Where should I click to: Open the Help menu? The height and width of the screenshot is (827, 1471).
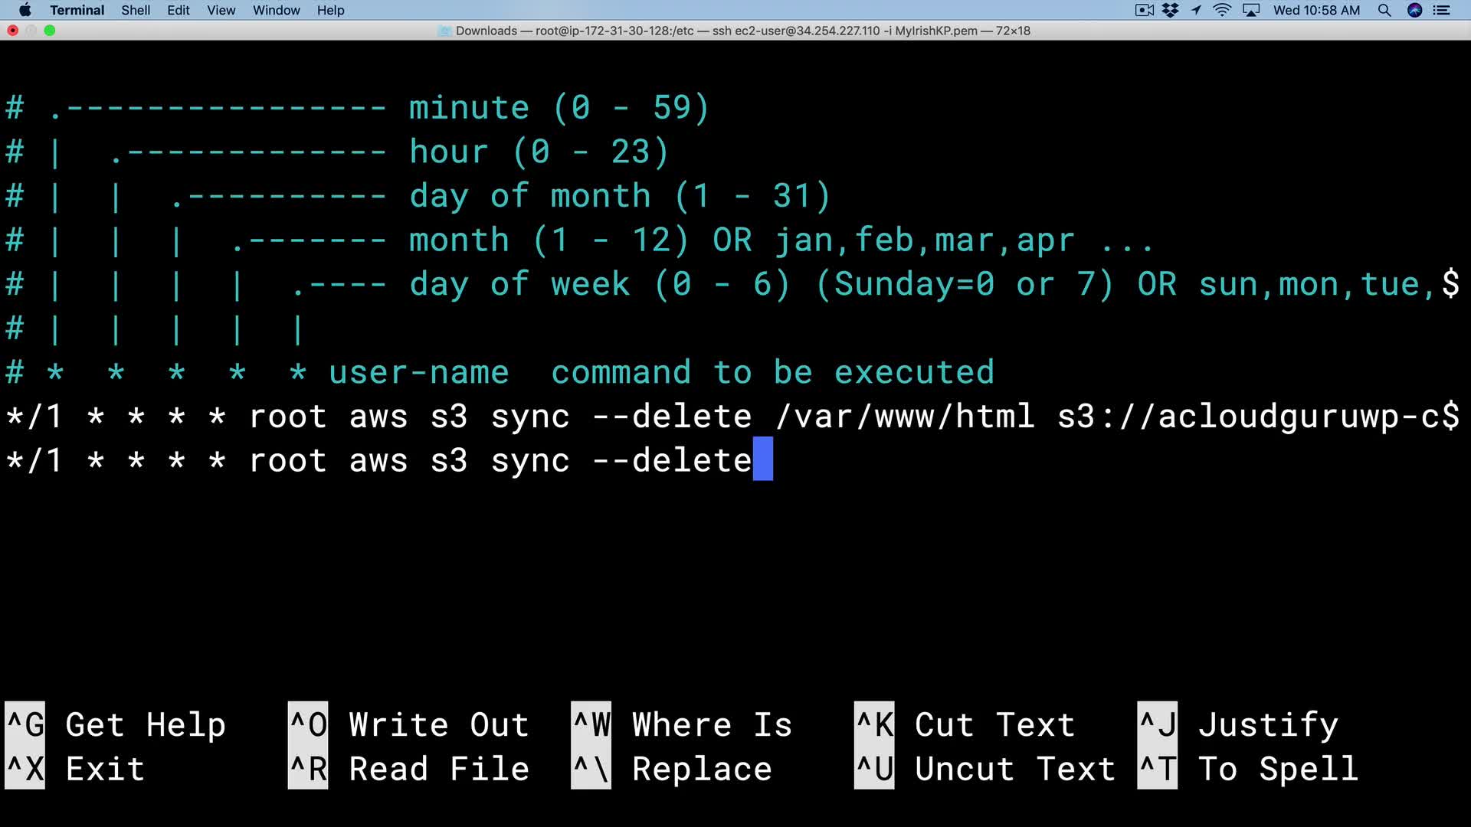(x=330, y=10)
